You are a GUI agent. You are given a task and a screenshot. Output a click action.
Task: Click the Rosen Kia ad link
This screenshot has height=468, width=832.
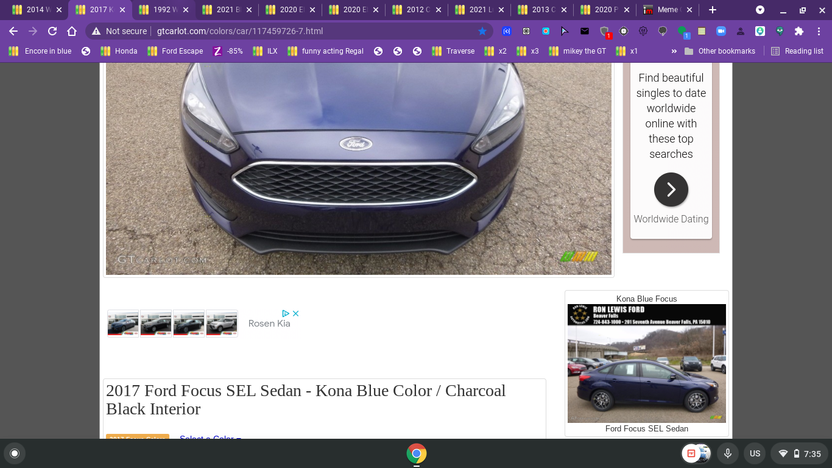269,324
